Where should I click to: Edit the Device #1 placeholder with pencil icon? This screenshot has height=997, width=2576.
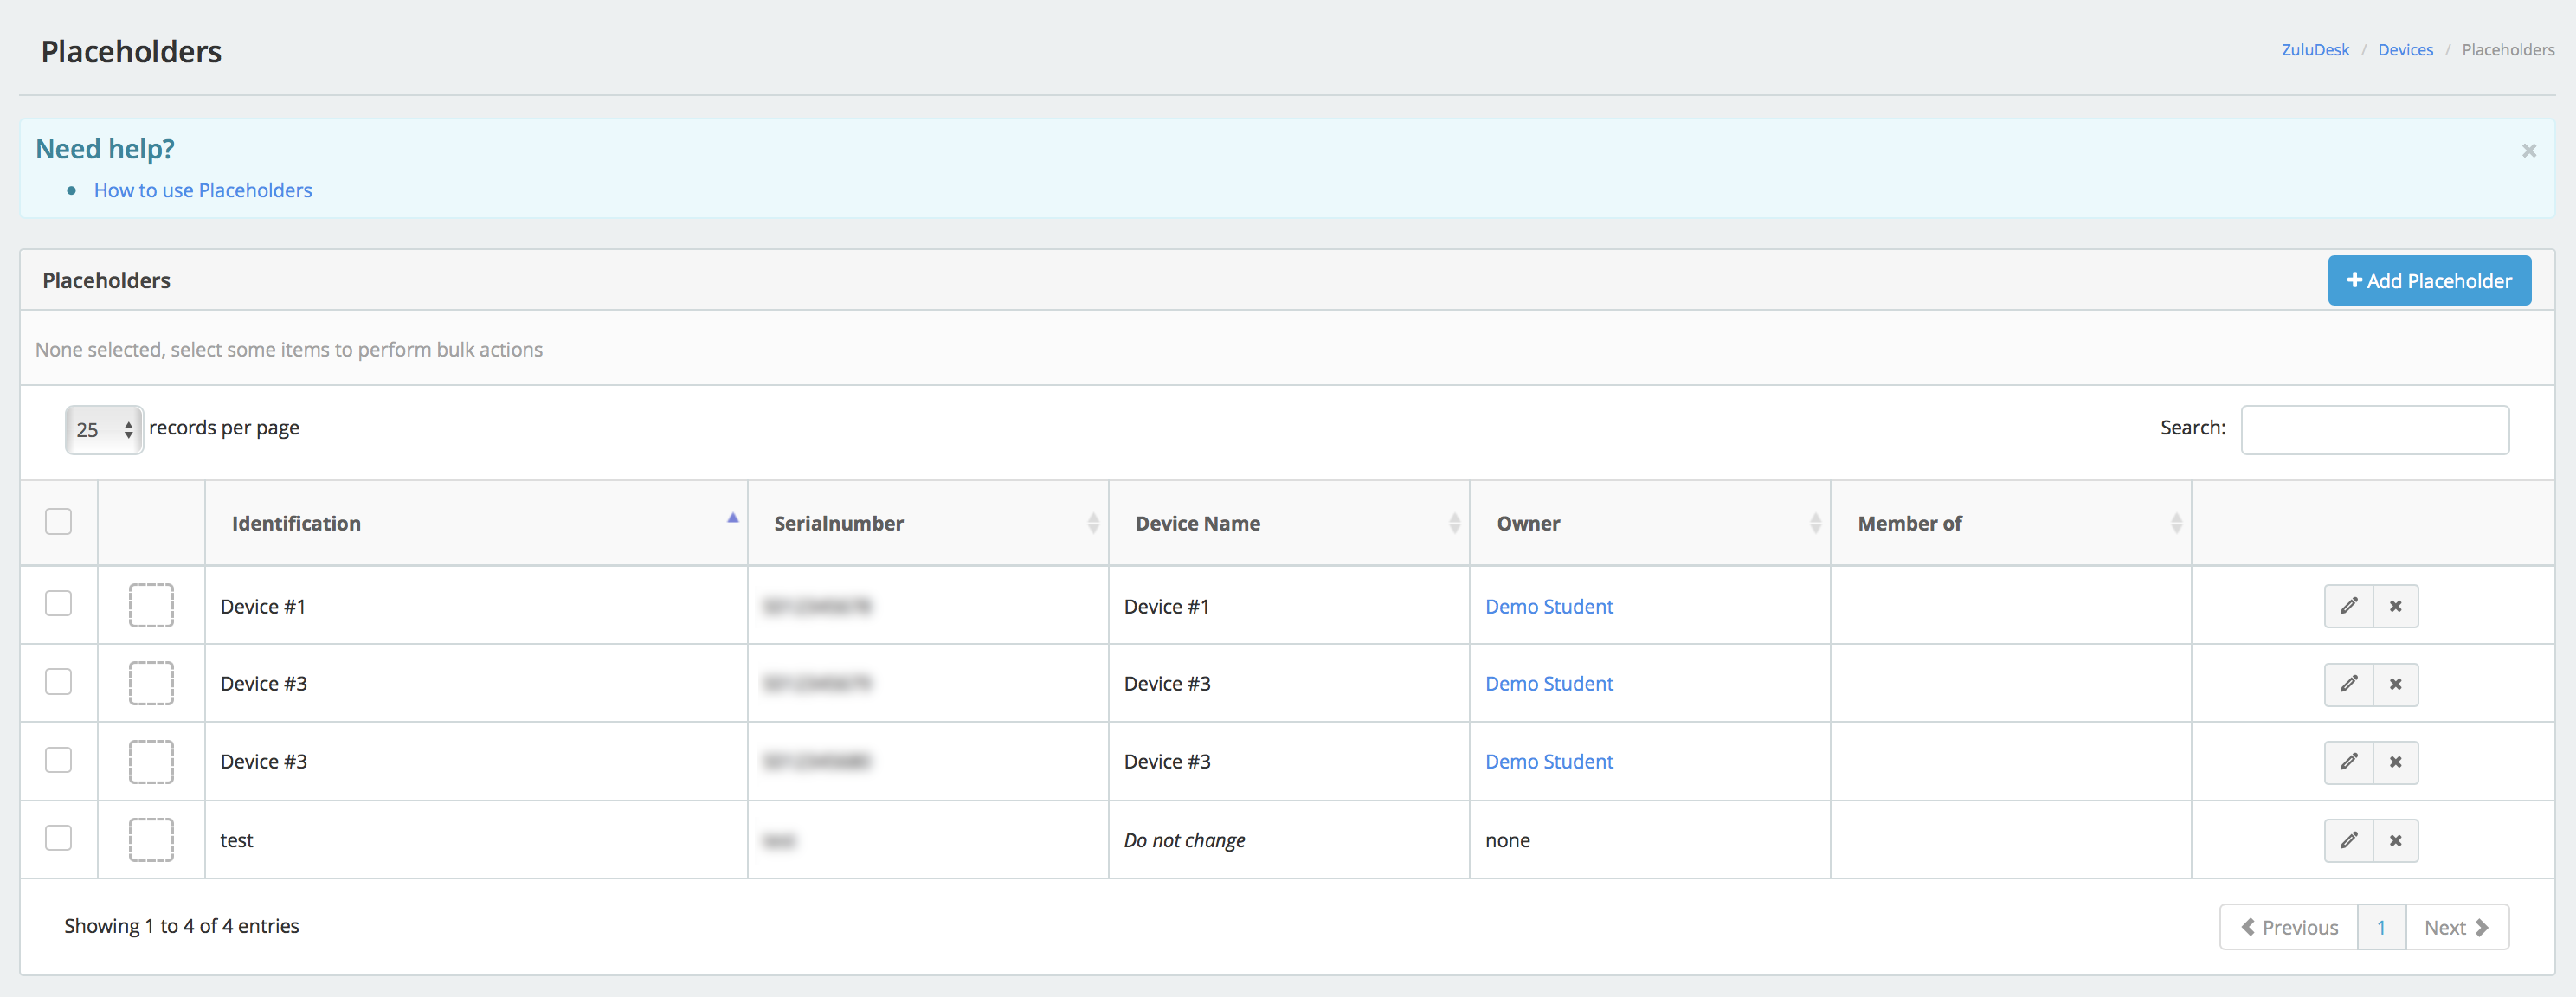2348,606
